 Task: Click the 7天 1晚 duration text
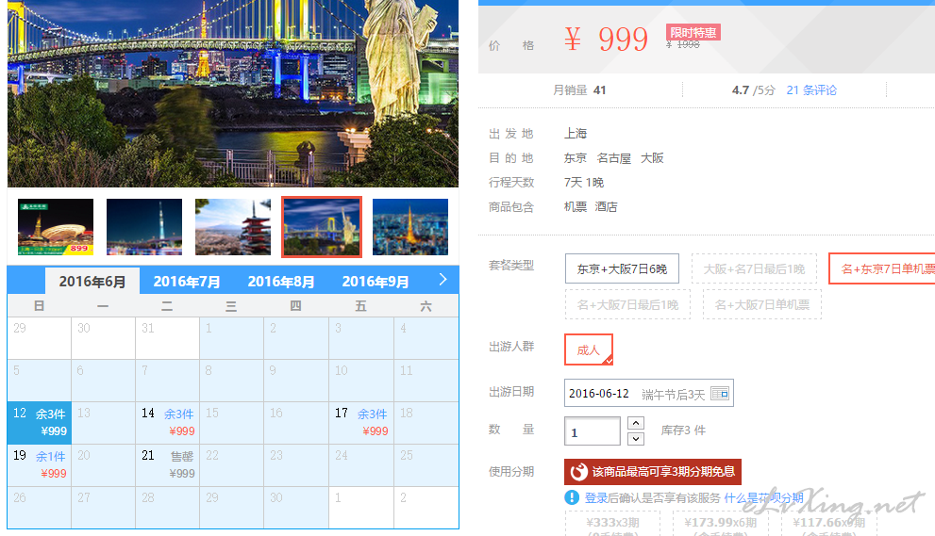(x=584, y=182)
